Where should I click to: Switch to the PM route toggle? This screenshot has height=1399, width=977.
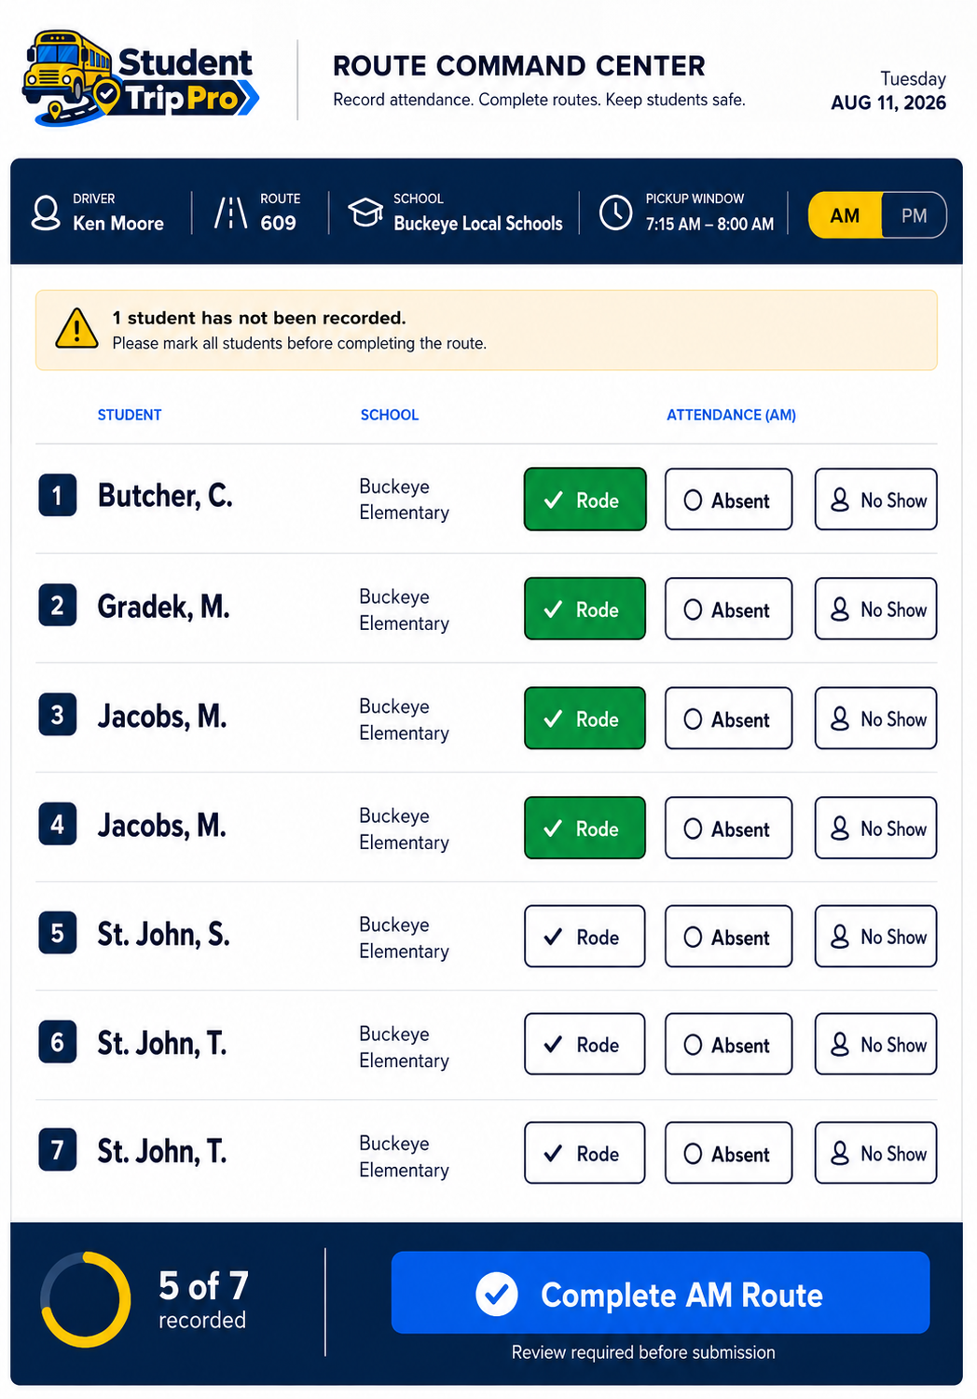914,215
